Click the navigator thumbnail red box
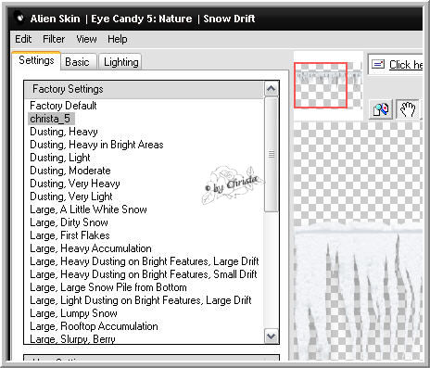The width and height of the screenshot is (430, 368). pos(321,85)
